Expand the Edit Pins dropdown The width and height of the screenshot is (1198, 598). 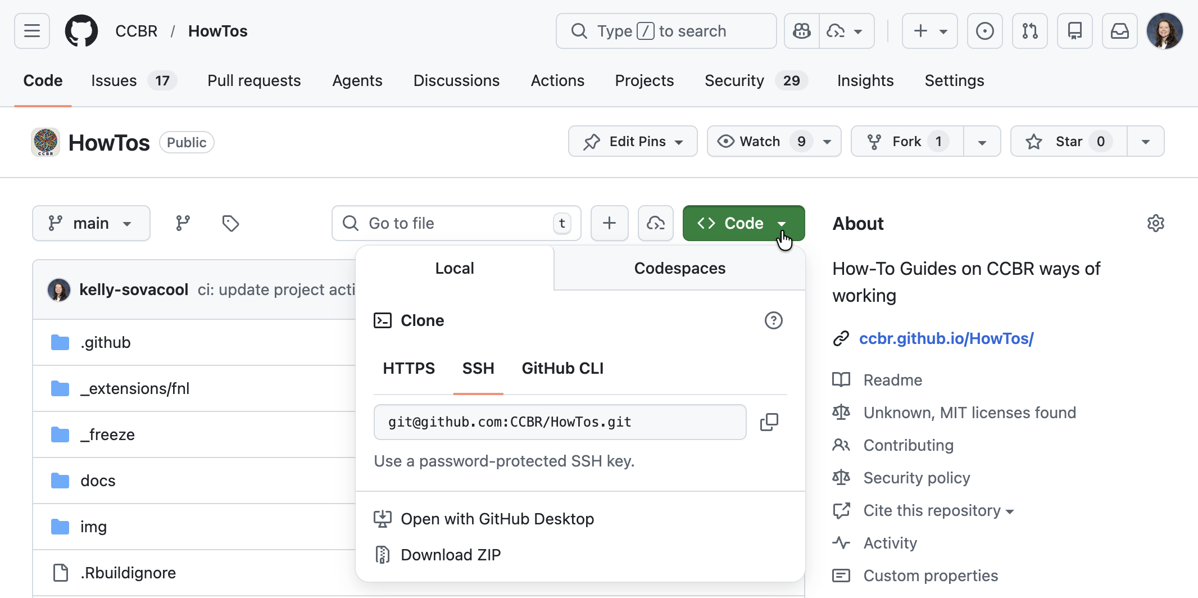point(633,142)
